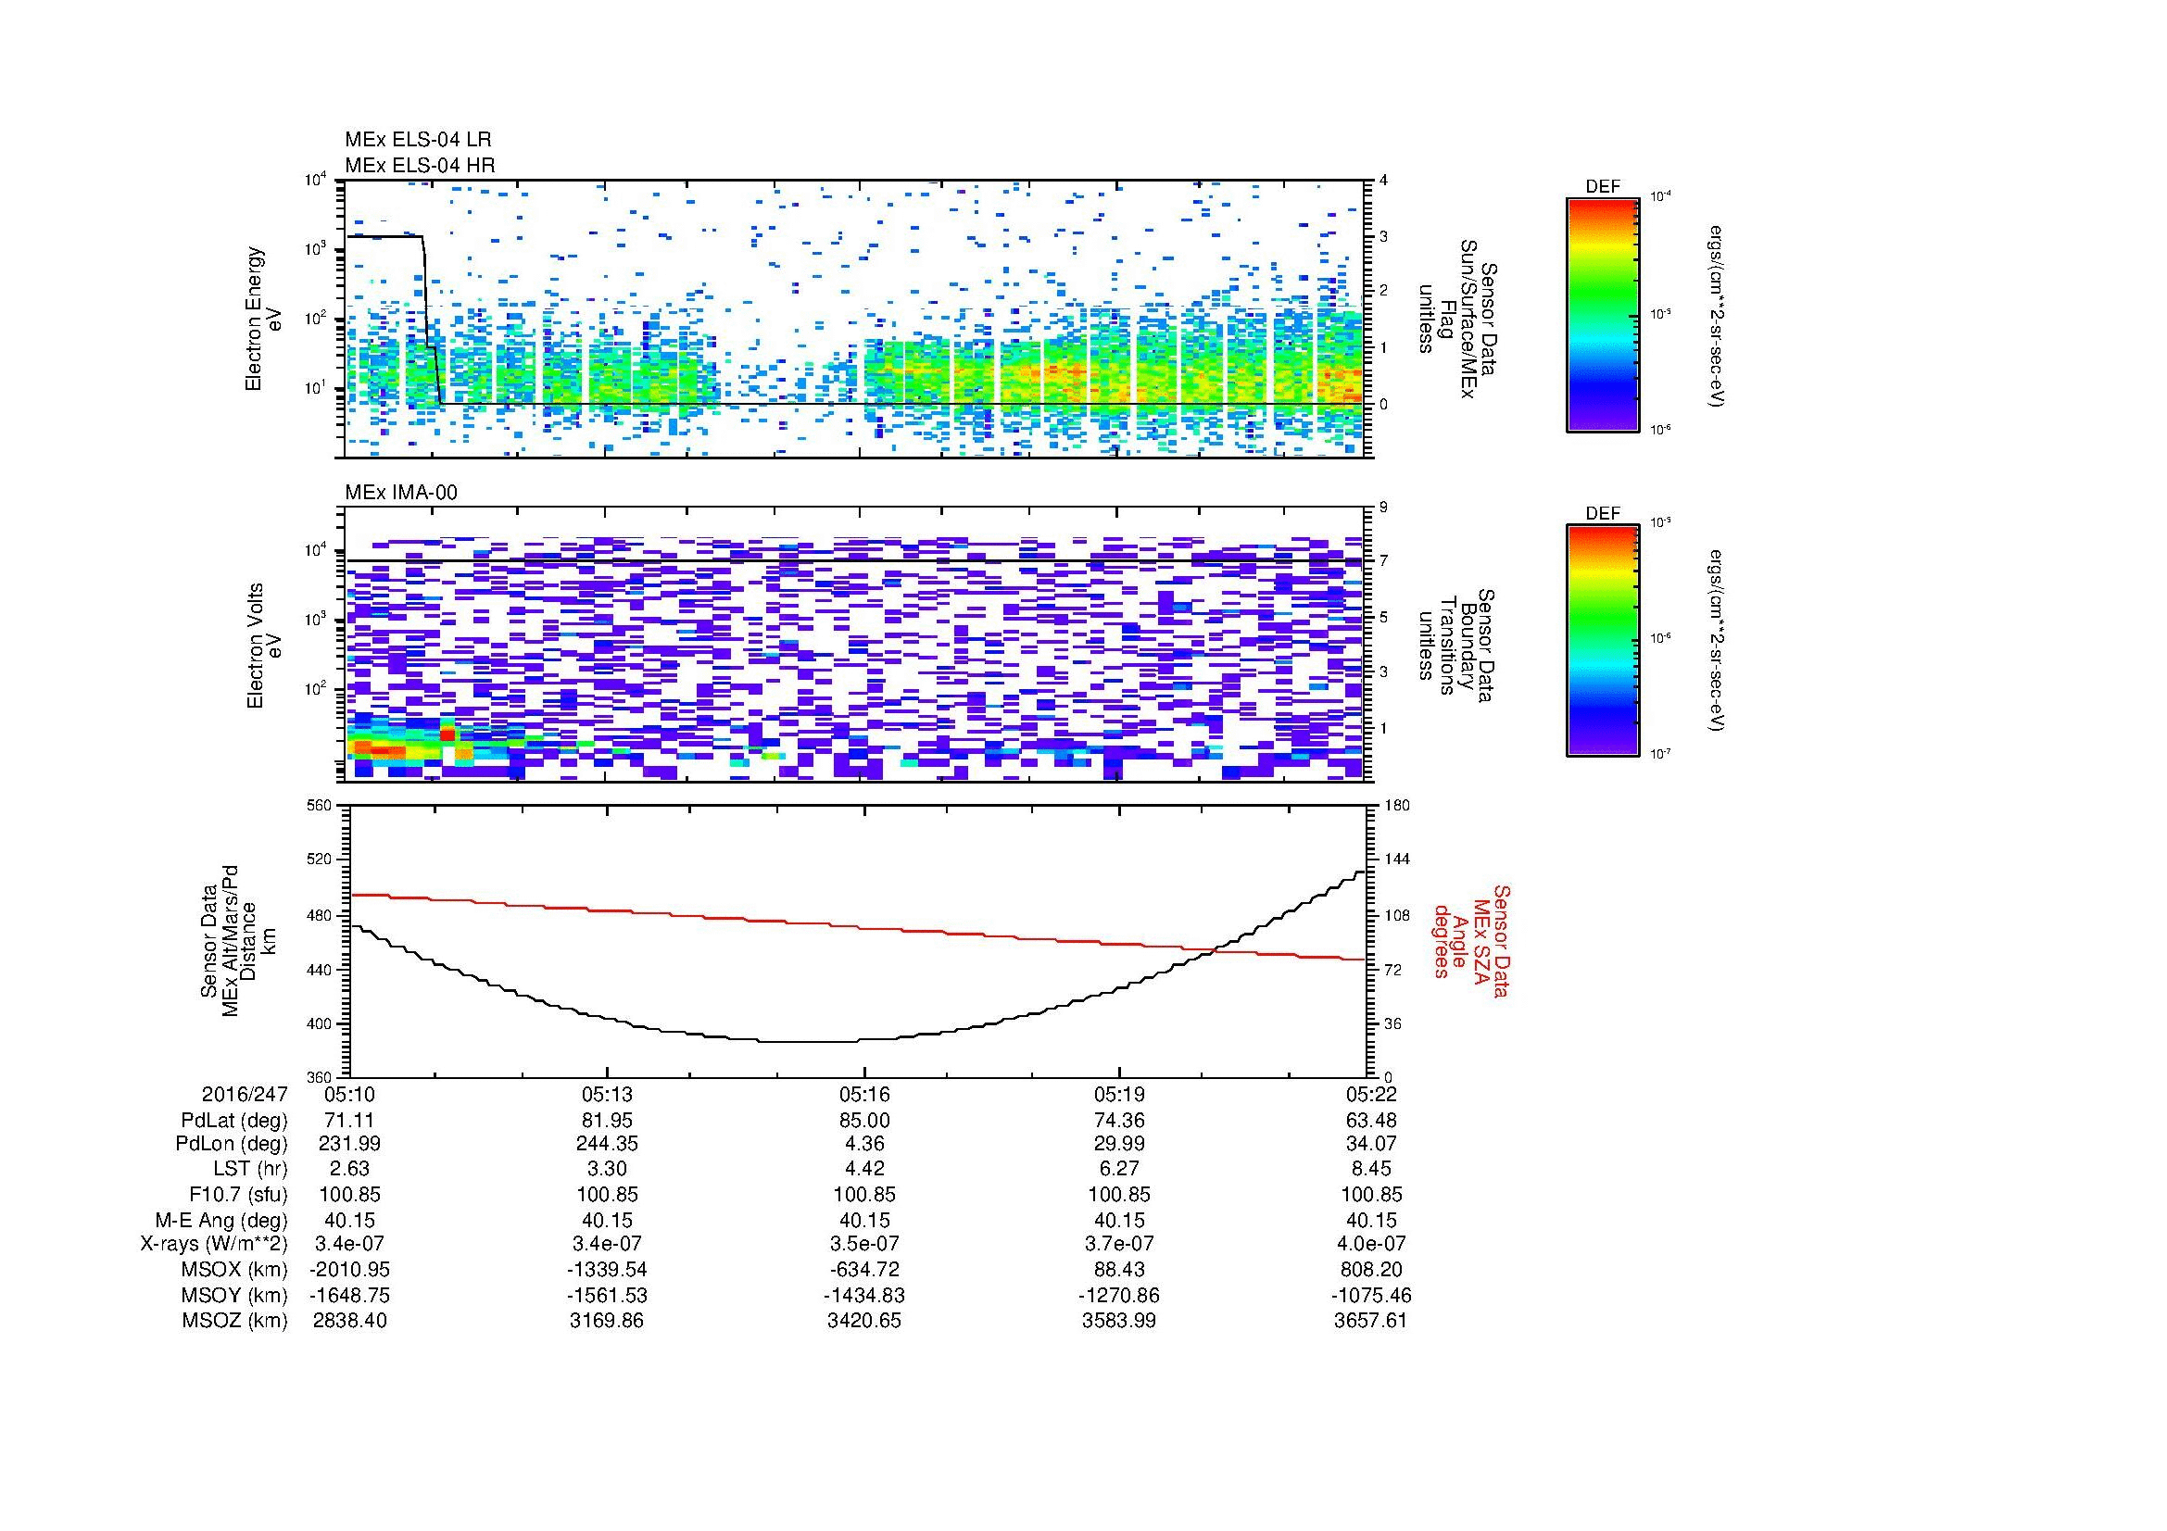
Task: Click the 05:16 time tick label
Action: pos(864,1094)
